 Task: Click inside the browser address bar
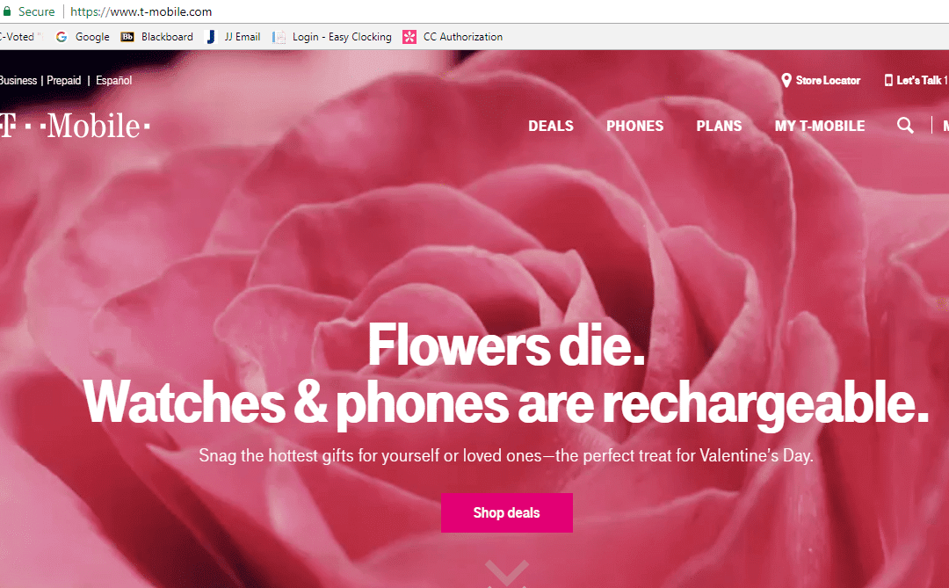(141, 11)
